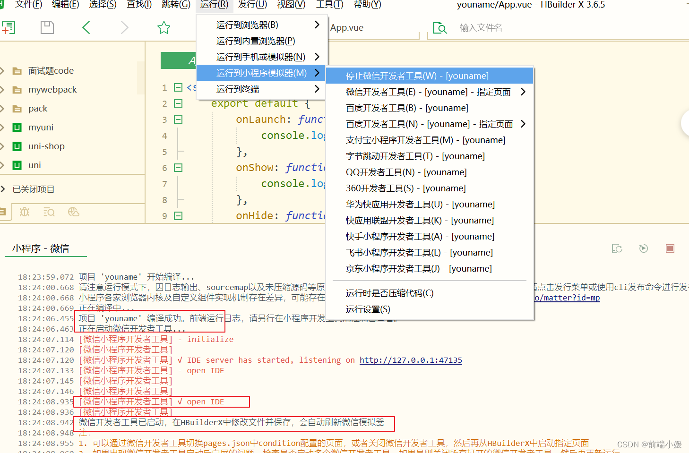Click the console restart icon

point(617,248)
